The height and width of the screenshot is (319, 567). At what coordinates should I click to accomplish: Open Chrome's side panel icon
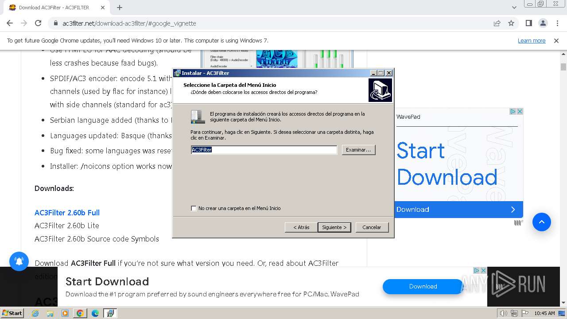coord(529,23)
